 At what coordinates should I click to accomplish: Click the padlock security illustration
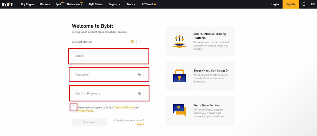[179, 76]
